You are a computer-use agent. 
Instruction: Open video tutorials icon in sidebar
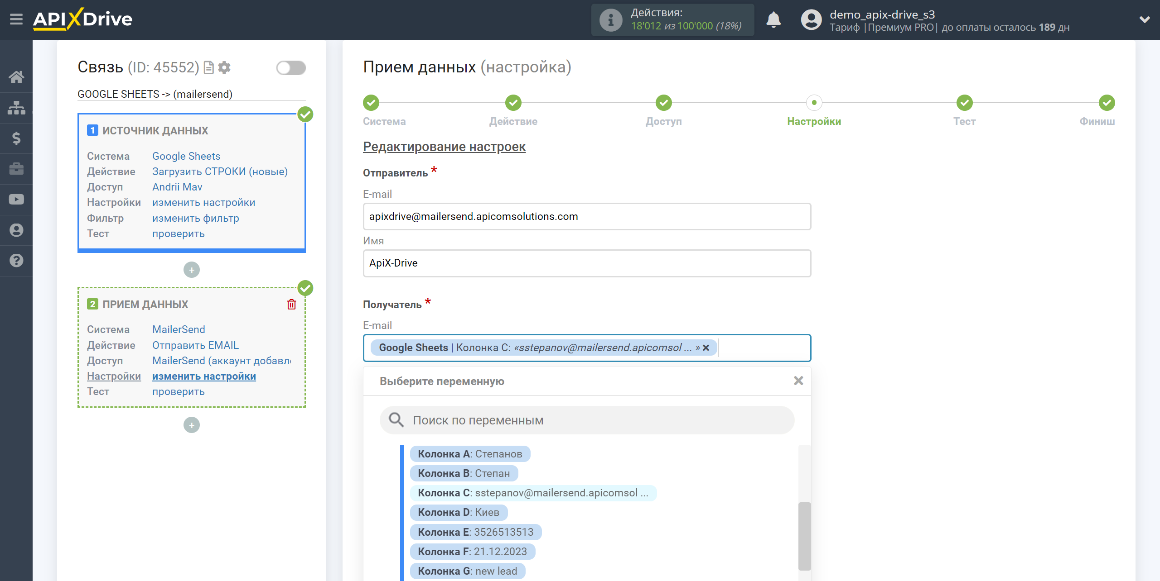pos(16,199)
